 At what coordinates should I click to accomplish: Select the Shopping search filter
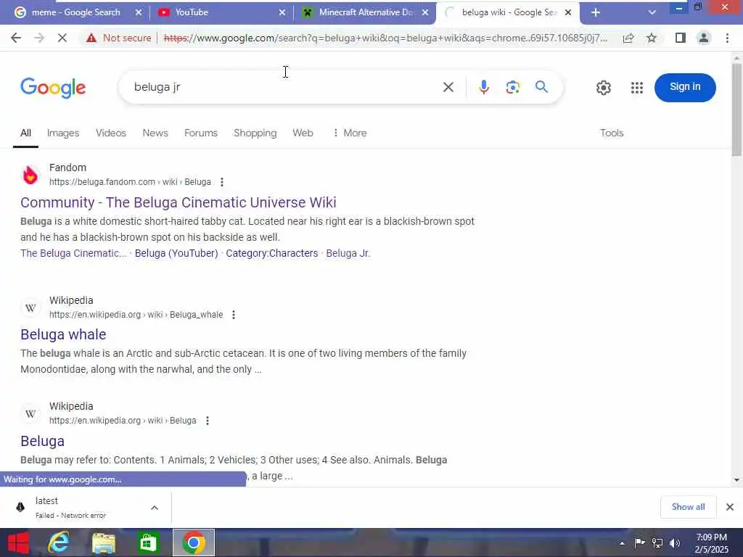tap(255, 133)
